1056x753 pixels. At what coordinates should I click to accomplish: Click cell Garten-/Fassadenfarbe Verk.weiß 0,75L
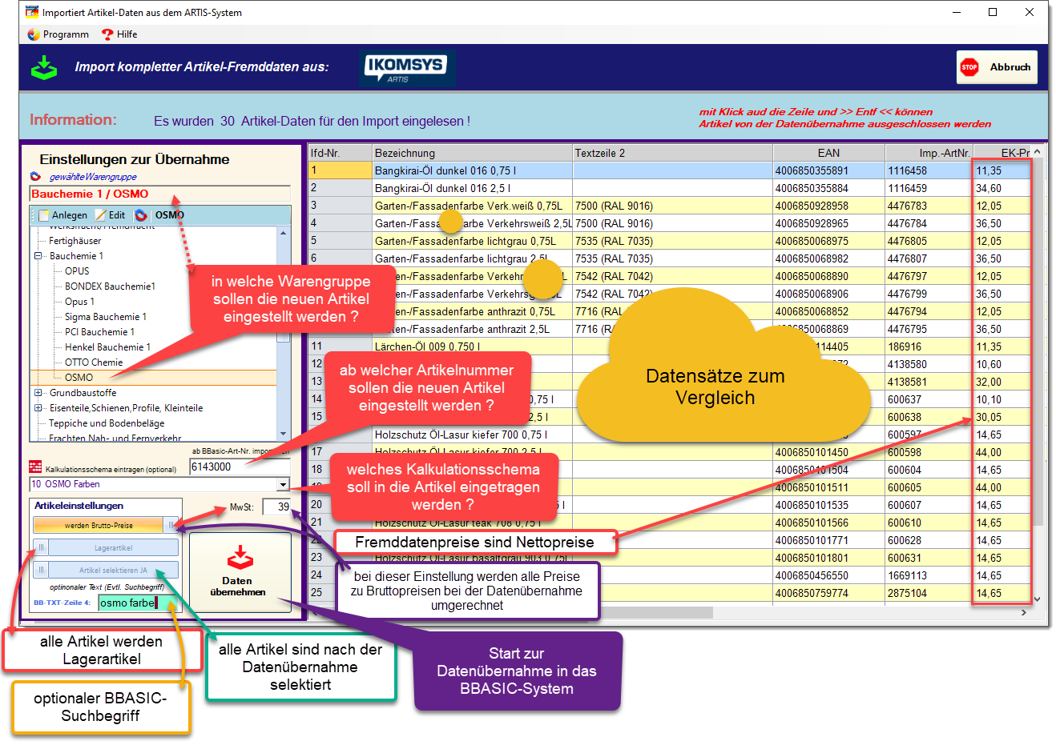473,206
